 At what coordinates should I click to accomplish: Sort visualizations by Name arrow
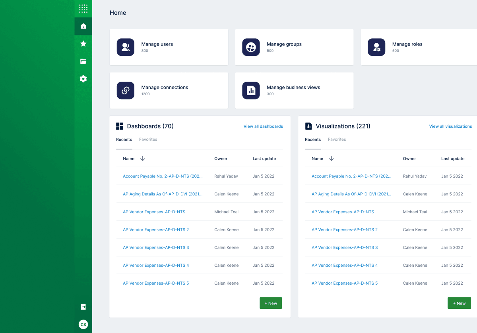[x=332, y=159]
